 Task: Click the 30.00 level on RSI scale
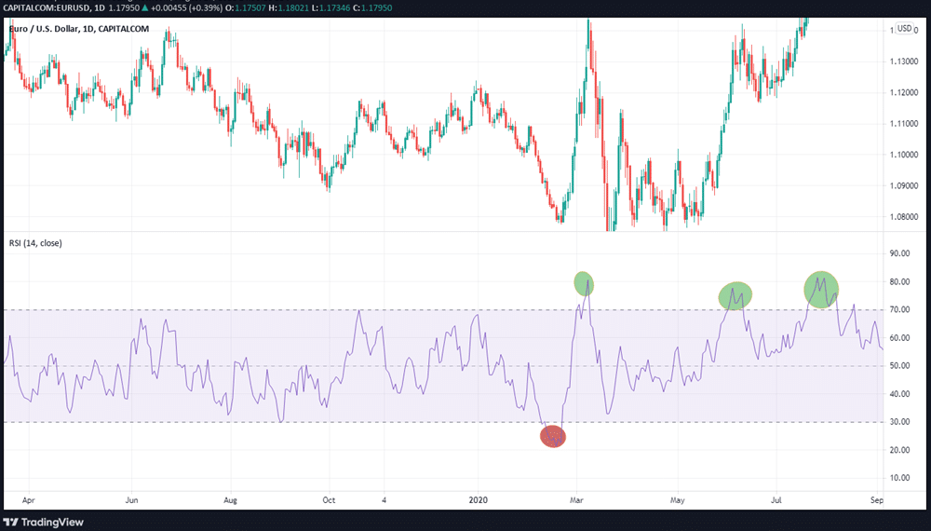[901, 422]
